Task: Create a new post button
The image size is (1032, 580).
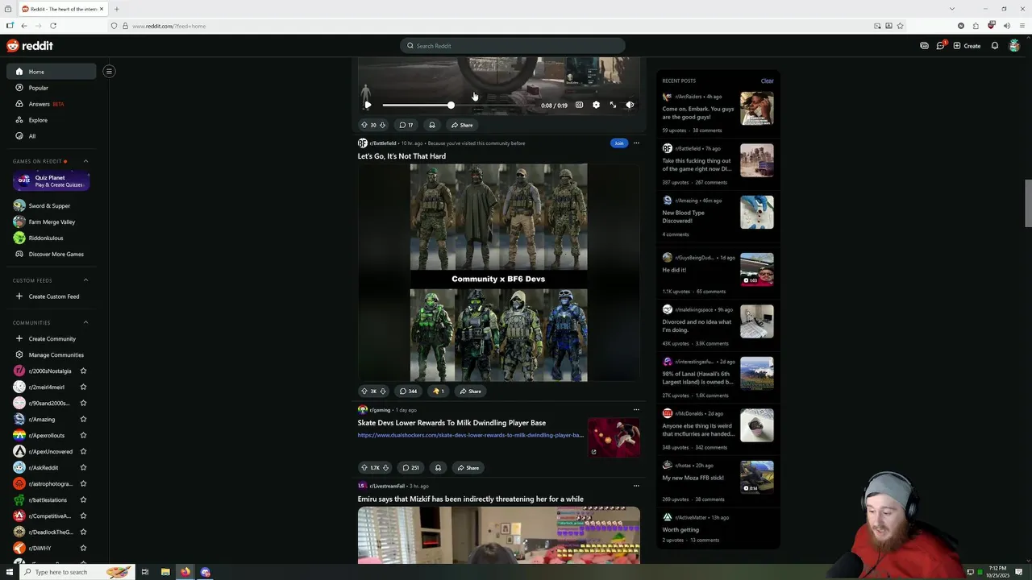Action: pos(967,46)
